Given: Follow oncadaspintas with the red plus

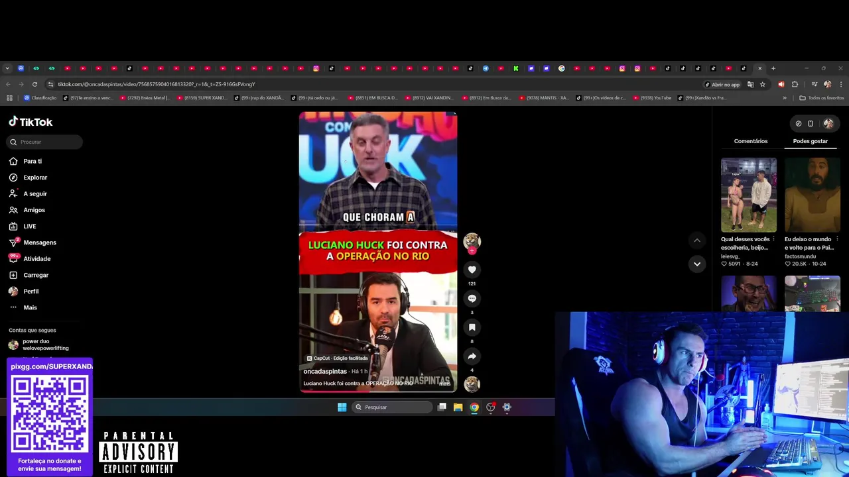Looking at the screenshot, I should click(x=472, y=250).
